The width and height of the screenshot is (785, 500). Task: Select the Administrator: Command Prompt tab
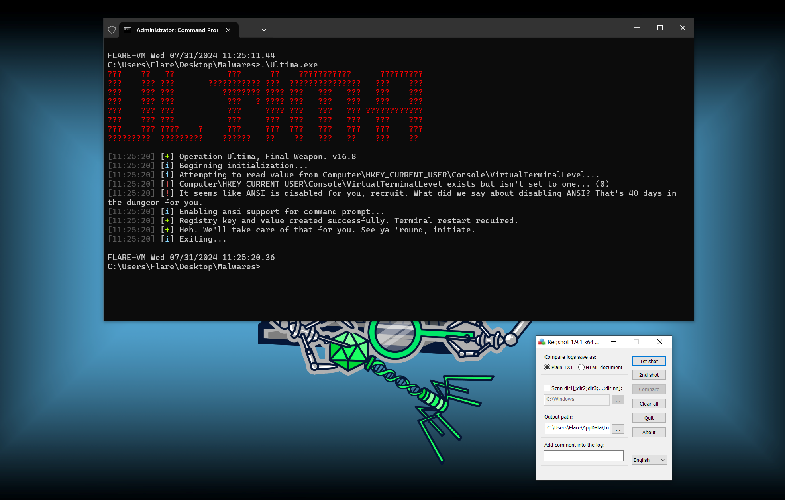tap(179, 30)
